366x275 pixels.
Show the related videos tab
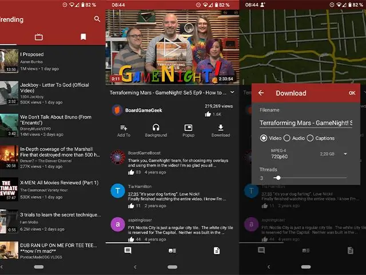172,251
